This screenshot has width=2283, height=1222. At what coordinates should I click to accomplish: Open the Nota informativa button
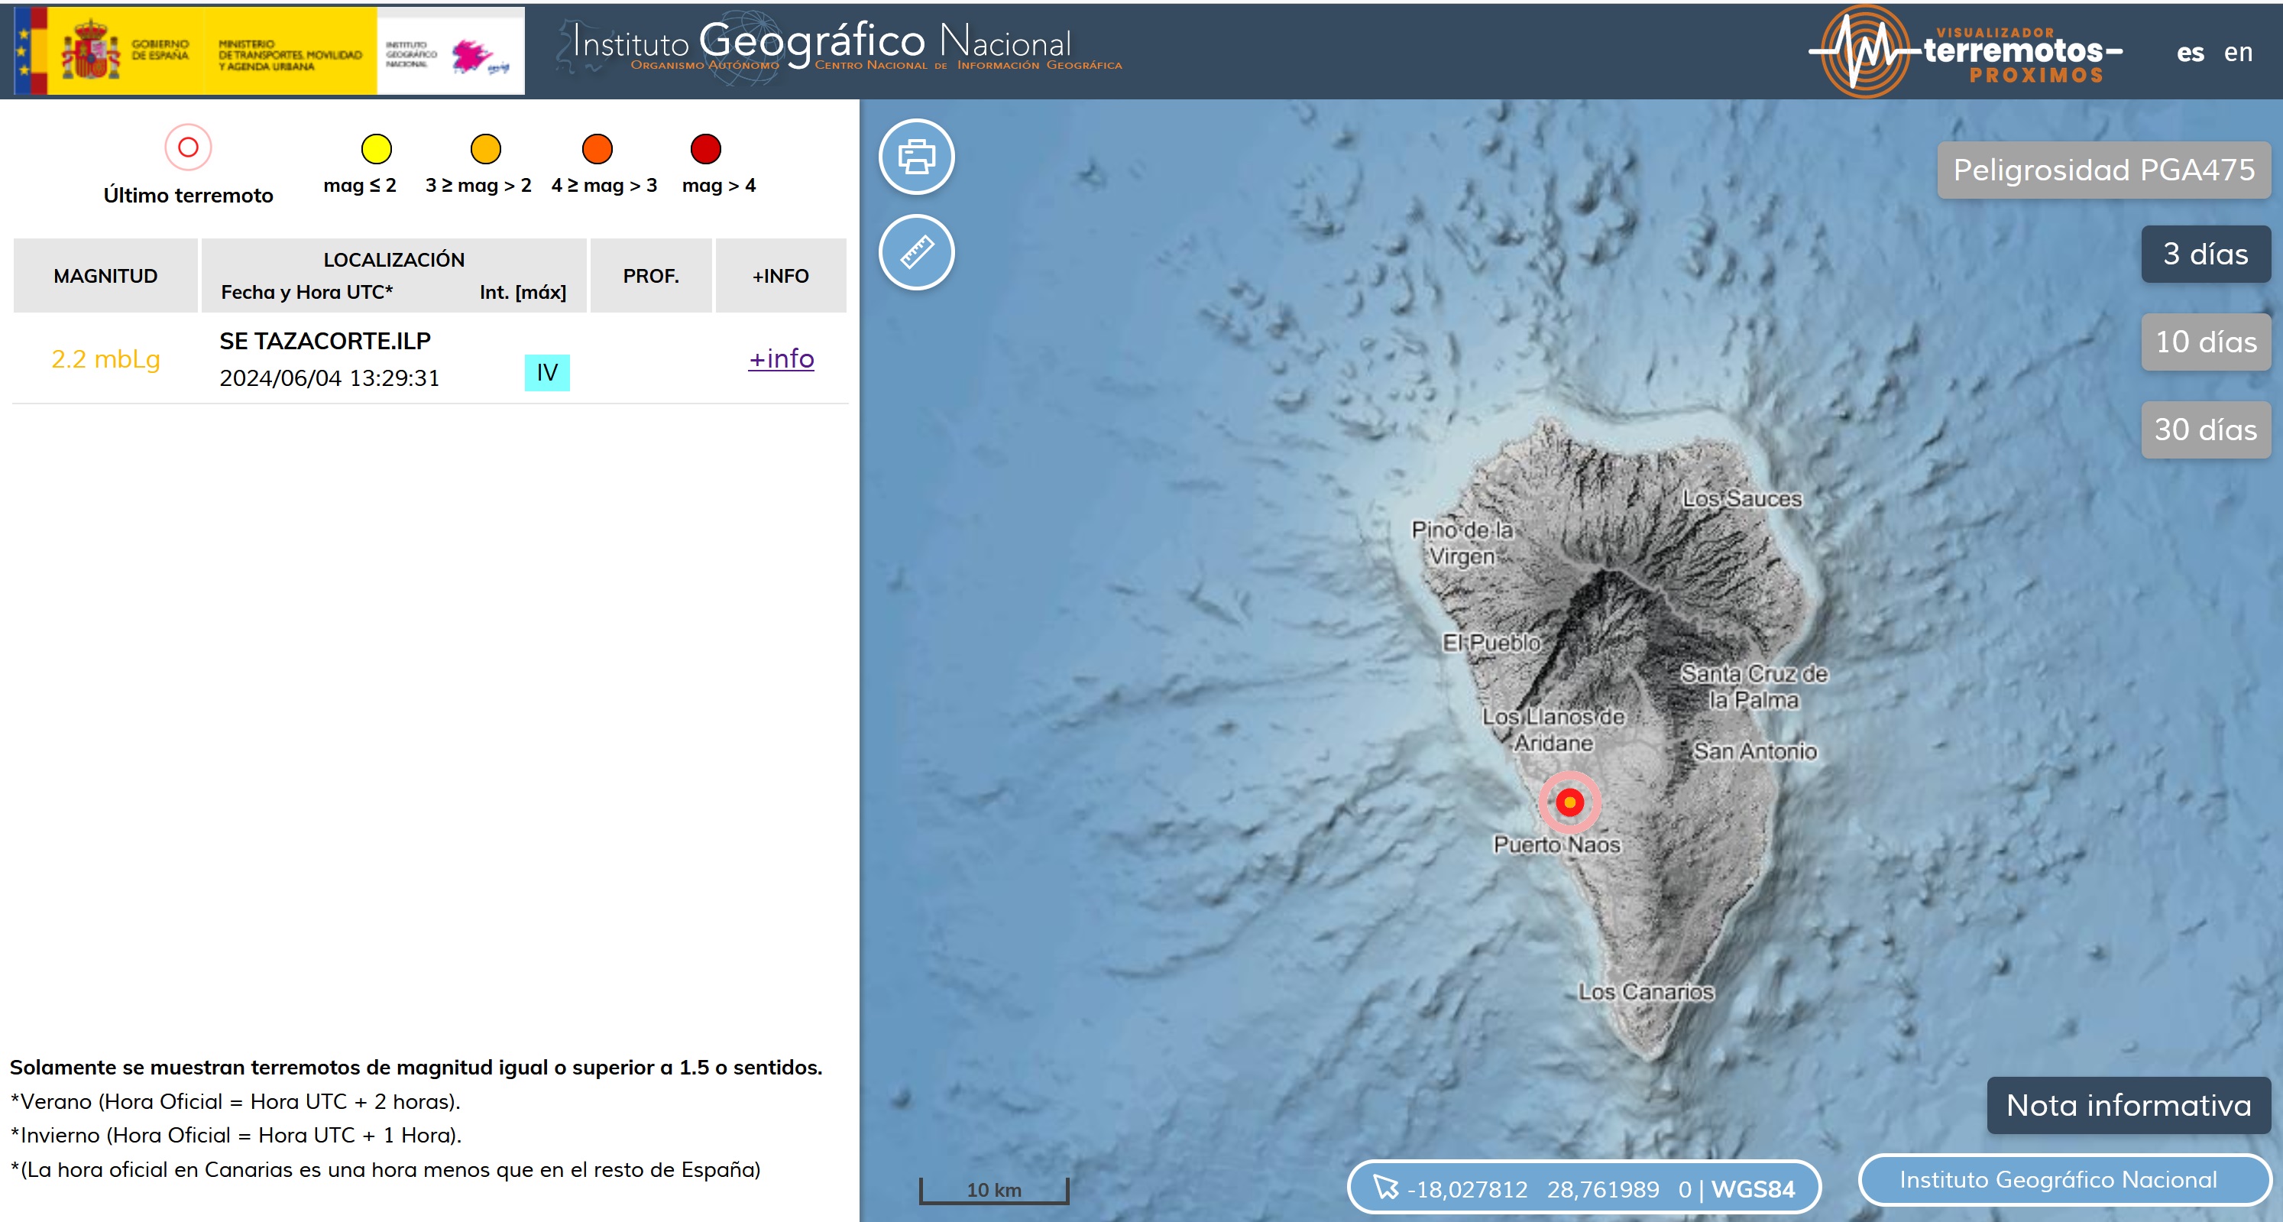[x=2128, y=1105]
